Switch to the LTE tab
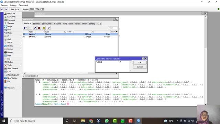 click(99, 24)
